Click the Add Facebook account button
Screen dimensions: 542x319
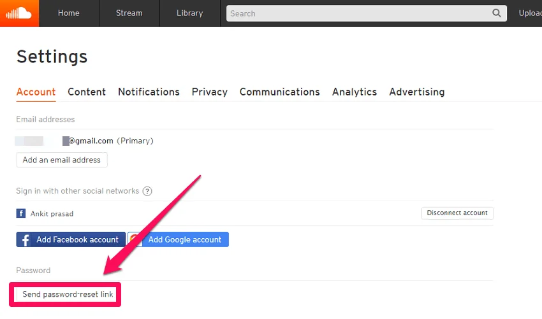coord(71,239)
